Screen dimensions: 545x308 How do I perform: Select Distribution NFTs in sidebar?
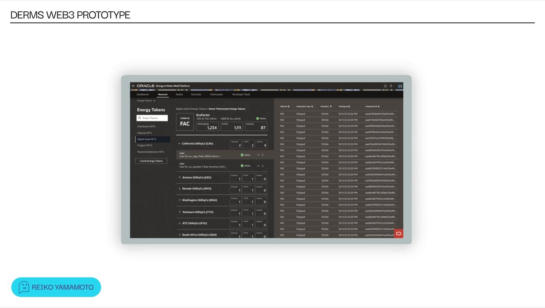point(146,127)
